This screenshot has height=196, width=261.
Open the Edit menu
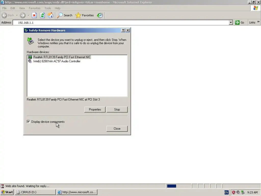pos(13,8)
